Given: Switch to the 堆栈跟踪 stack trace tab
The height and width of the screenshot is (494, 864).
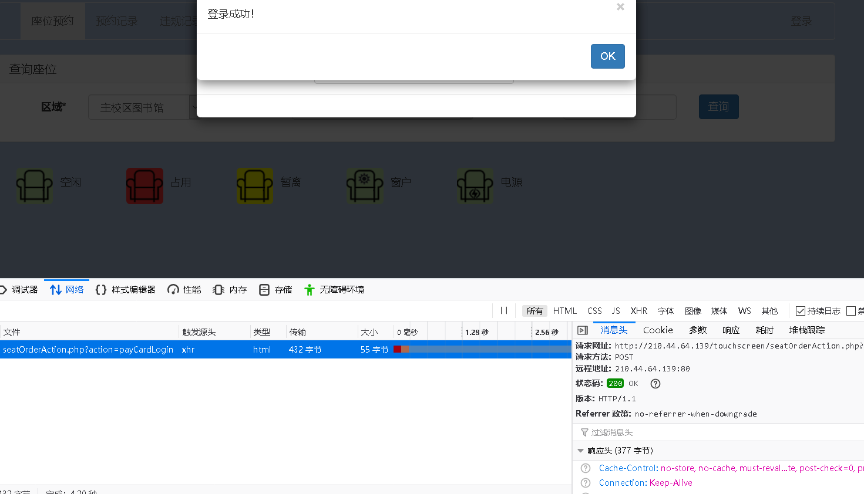Looking at the screenshot, I should coord(807,330).
